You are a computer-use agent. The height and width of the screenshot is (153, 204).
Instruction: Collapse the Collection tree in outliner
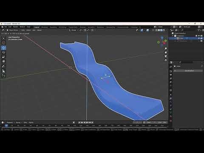[x=173, y=36]
